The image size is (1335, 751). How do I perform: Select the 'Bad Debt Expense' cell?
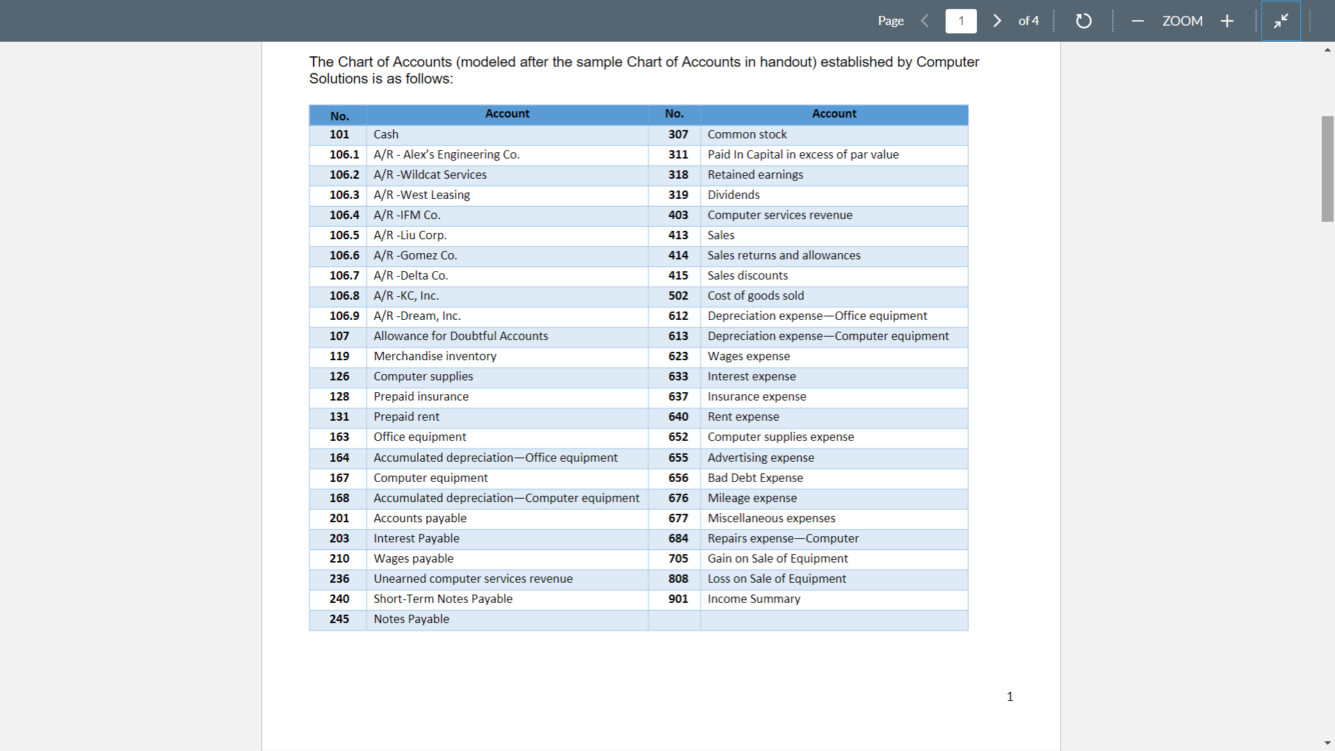pyautogui.click(x=755, y=478)
